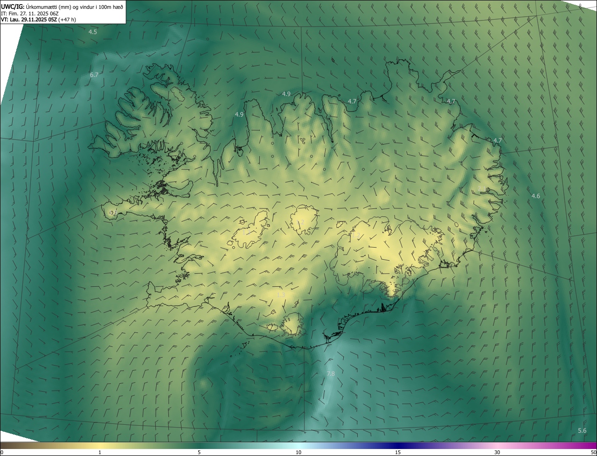Click the 4.6 value label over the sea
The height and width of the screenshot is (456, 597).
536,196
